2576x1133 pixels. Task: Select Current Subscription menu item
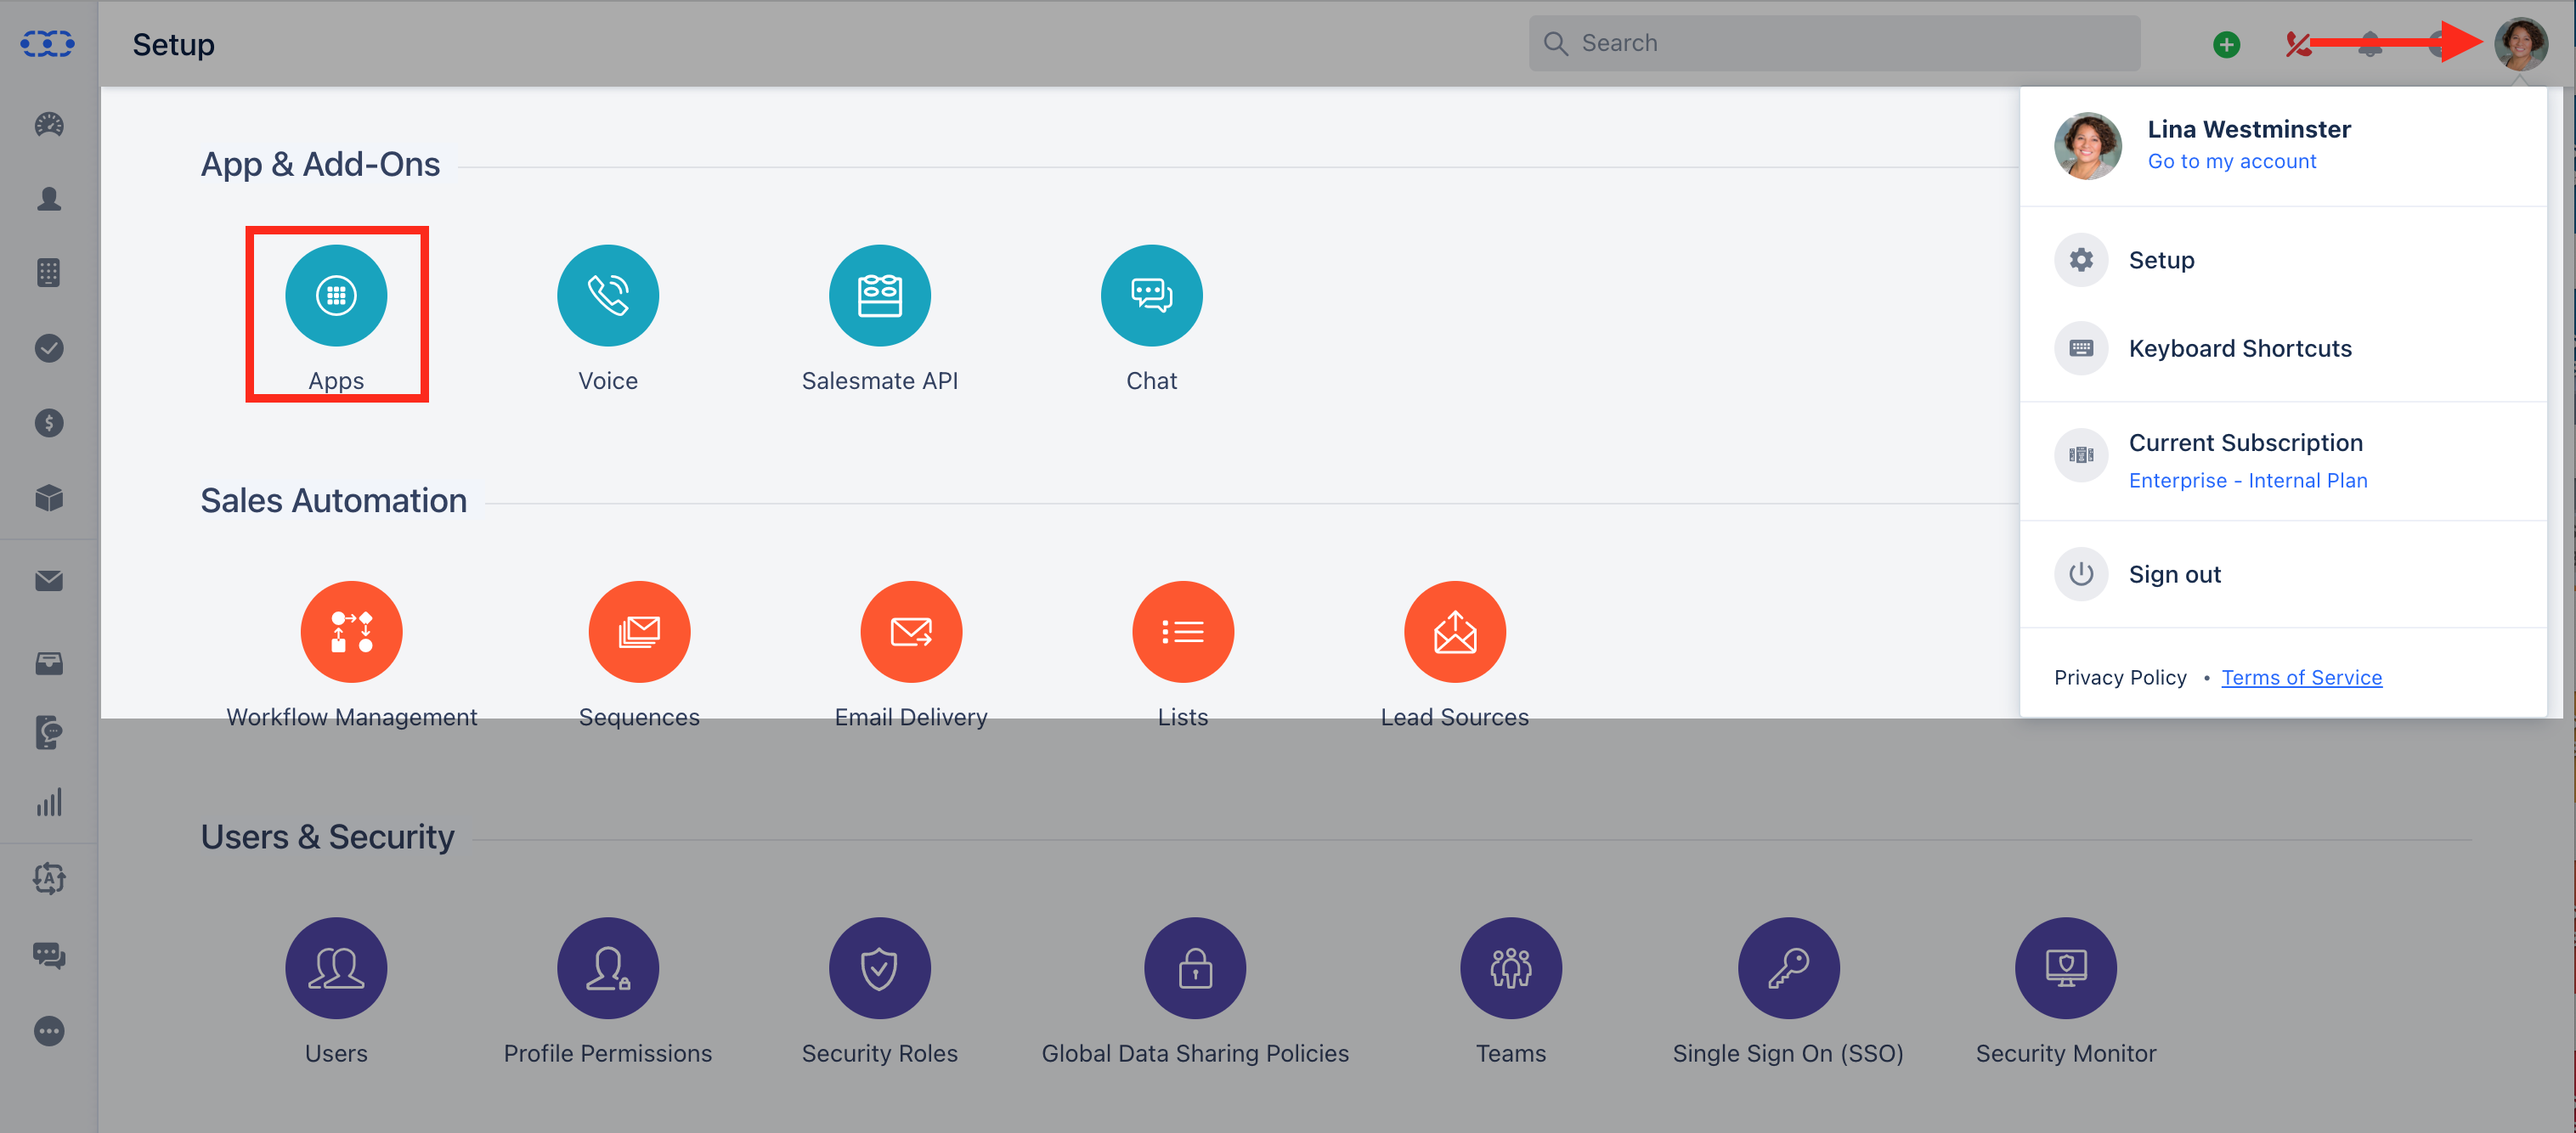(x=2284, y=461)
